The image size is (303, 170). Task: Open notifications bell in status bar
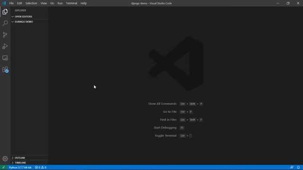[x=298, y=168]
